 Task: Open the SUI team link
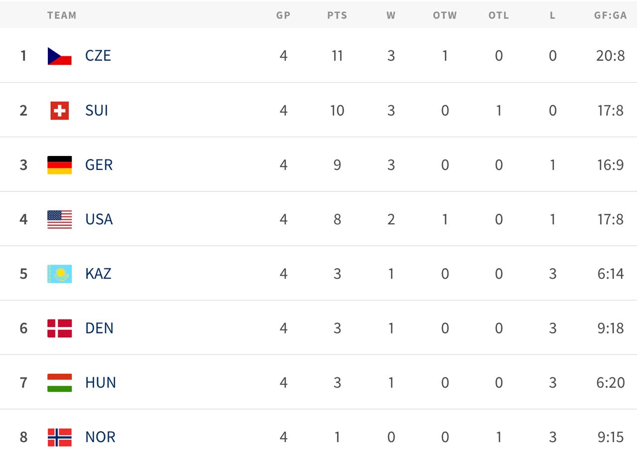pyautogui.click(x=97, y=110)
